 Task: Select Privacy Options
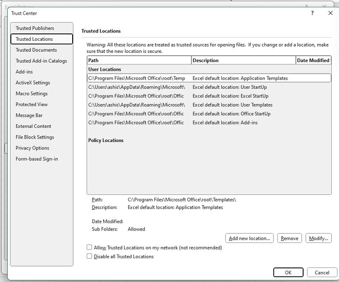(x=42, y=148)
